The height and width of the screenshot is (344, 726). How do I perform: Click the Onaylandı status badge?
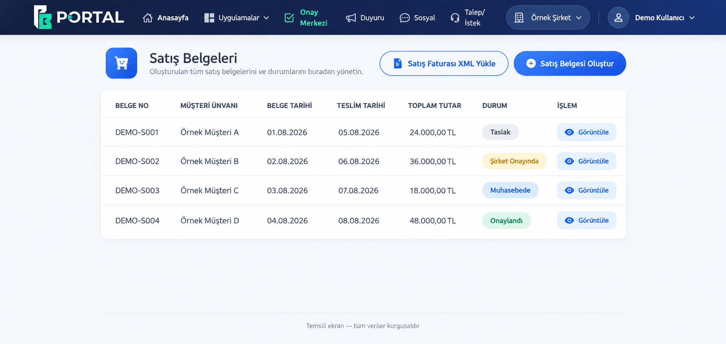coord(506,221)
